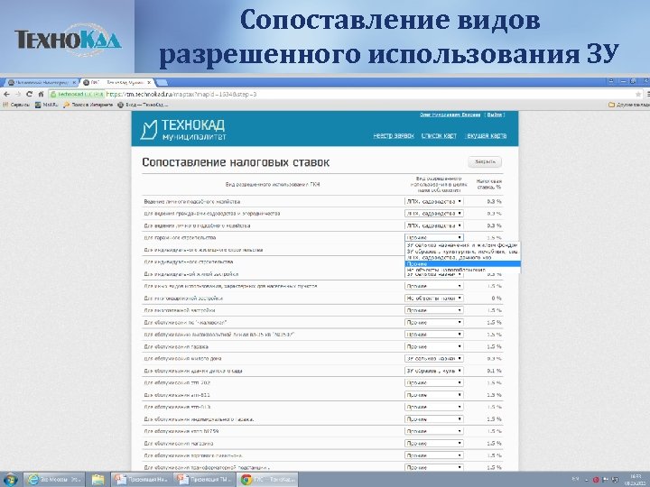Click the user name link in header

(450, 115)
